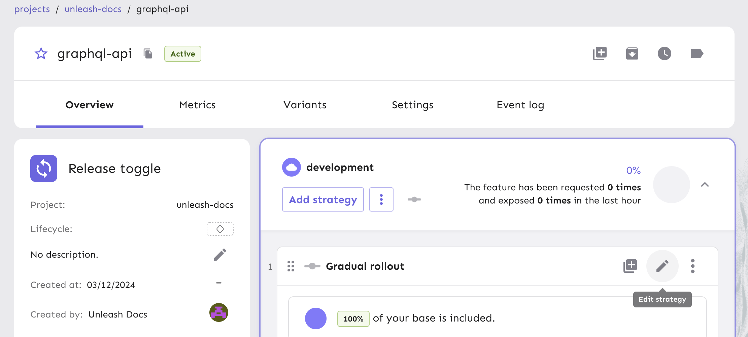
Task: Copy the Gradual rollout strategy
Action: [630, 266]
